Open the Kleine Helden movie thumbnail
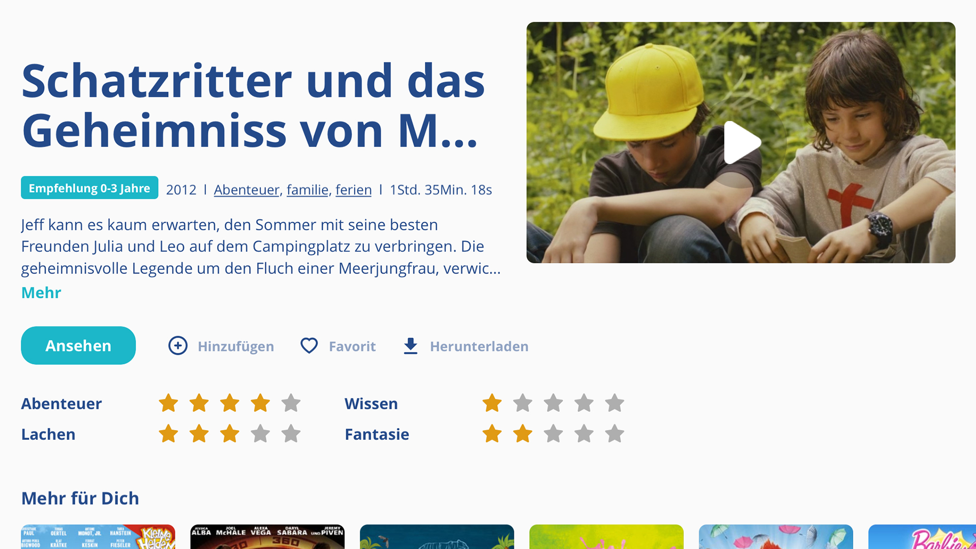976x549 pixels. click(x=98, y=537)
